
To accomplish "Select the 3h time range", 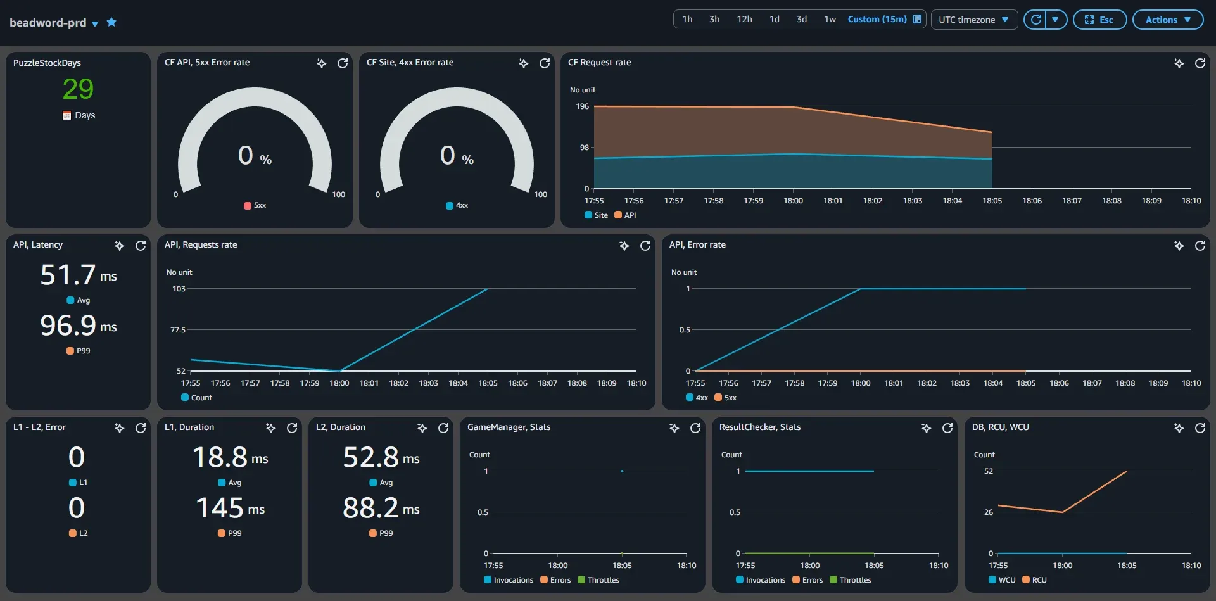I will 714,20.
